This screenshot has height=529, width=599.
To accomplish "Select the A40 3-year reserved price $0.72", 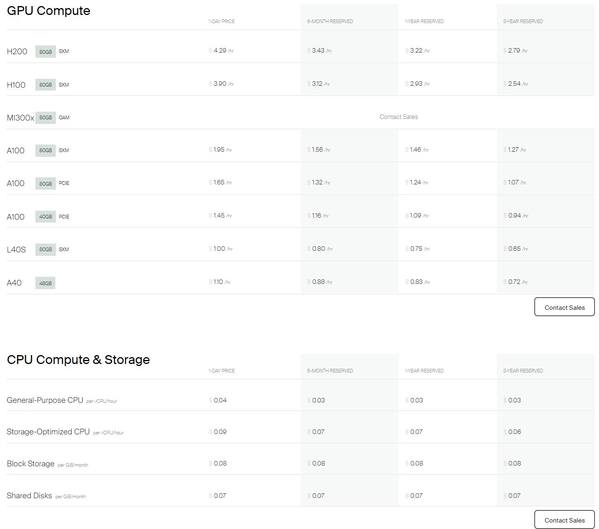I will [515, 282].
